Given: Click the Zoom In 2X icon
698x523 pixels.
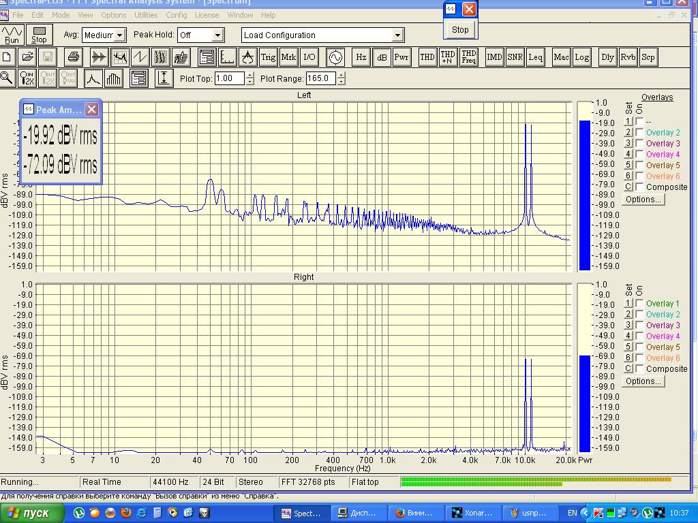Looking at the screenshot, I should (x=27, y=78).
